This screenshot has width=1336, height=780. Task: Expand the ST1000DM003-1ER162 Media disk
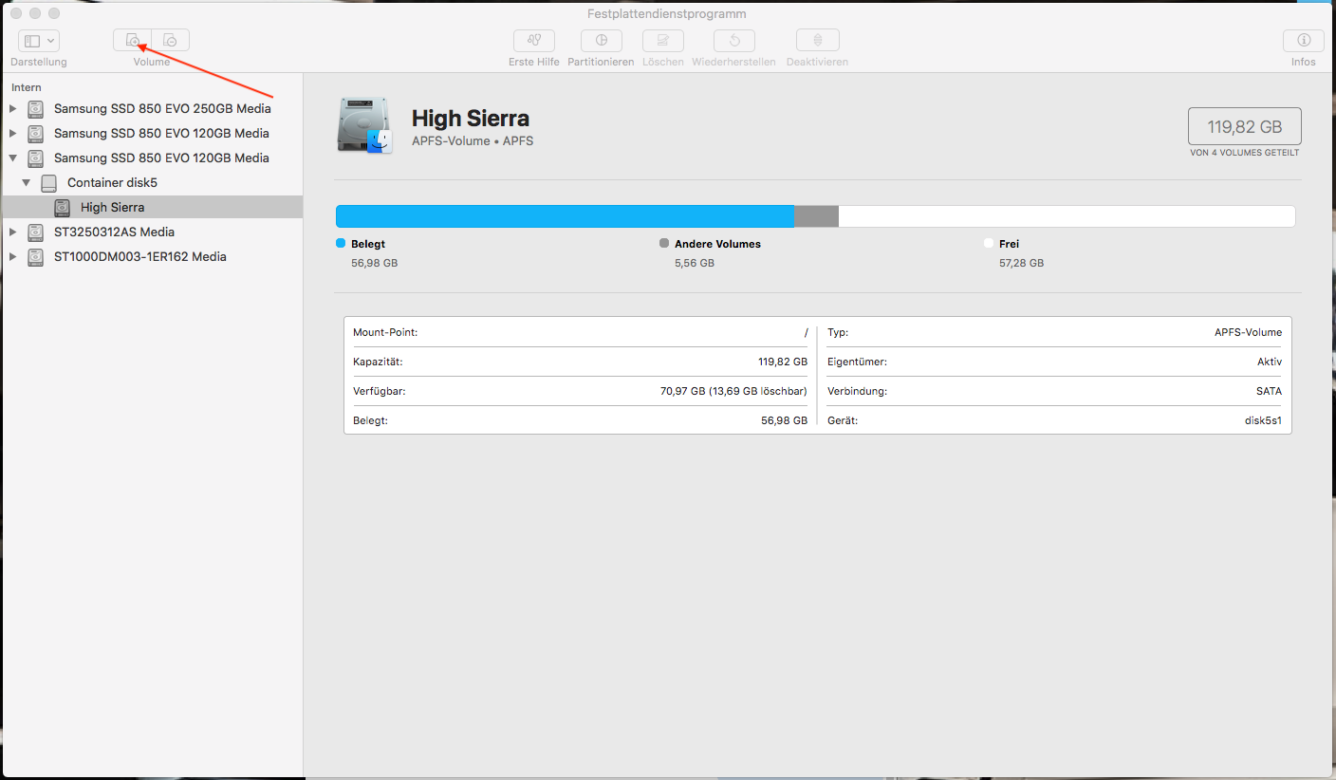[12, 256]
